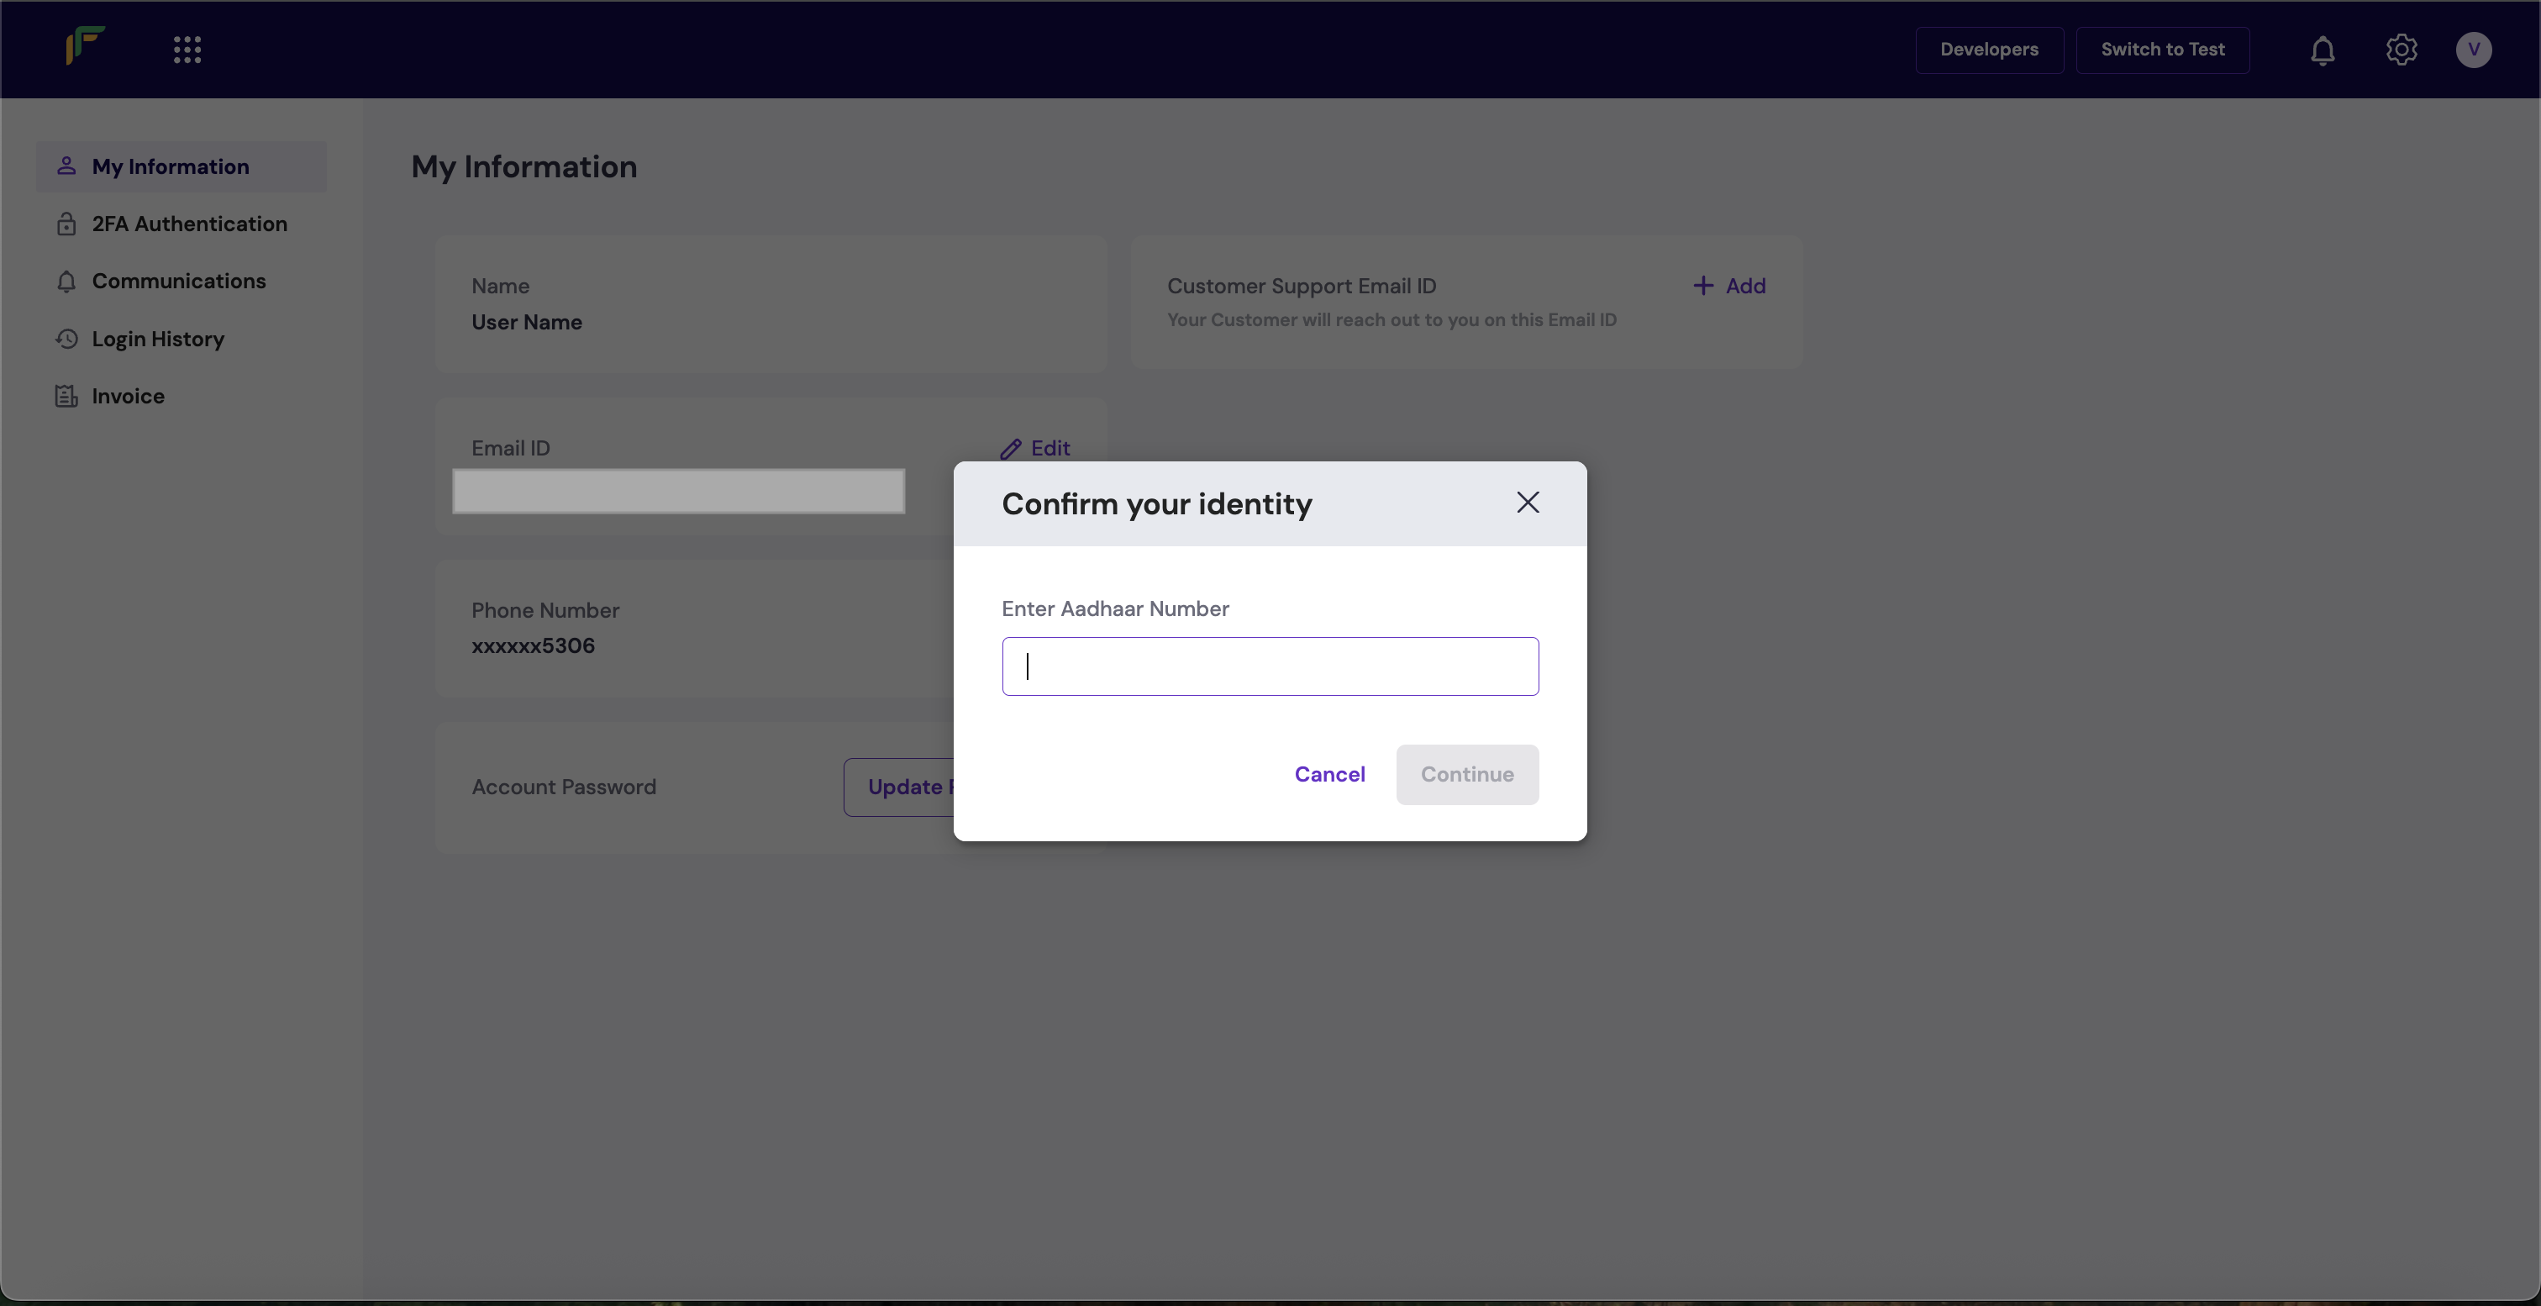Click the Email ID value field

coord(677,492)
